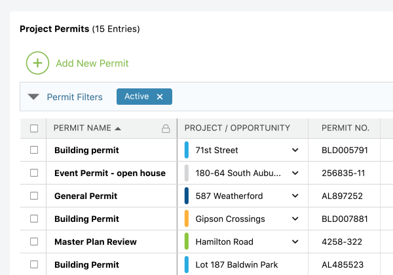
Task: Click the Project Permits heading
Action: (54, 29)
